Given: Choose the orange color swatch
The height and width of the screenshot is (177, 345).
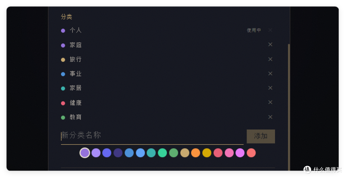Looking at the screenshot, I should coord(195,153).
